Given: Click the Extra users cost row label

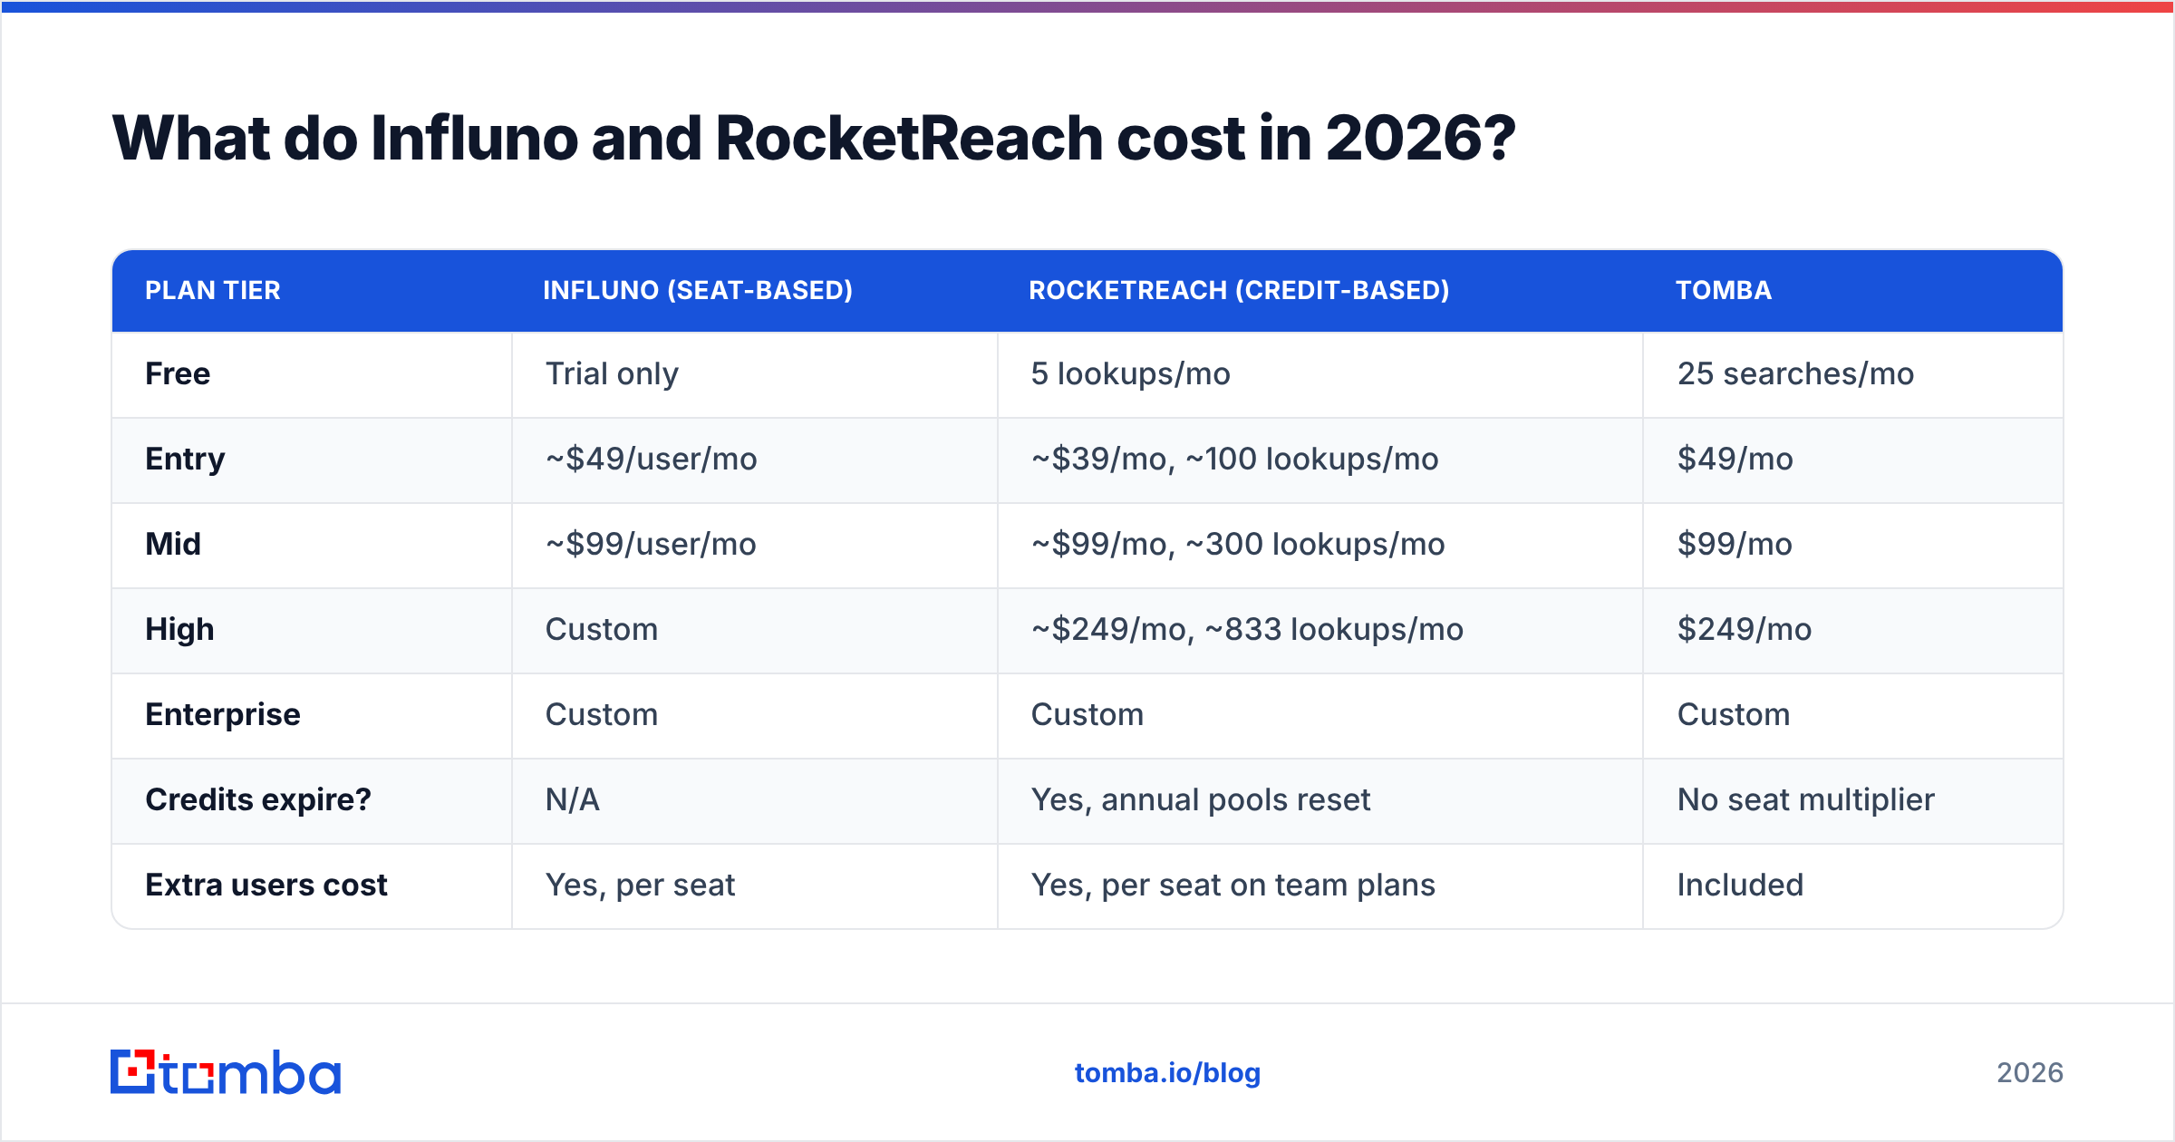Looking at the screenshot, I should pos(266,885).
